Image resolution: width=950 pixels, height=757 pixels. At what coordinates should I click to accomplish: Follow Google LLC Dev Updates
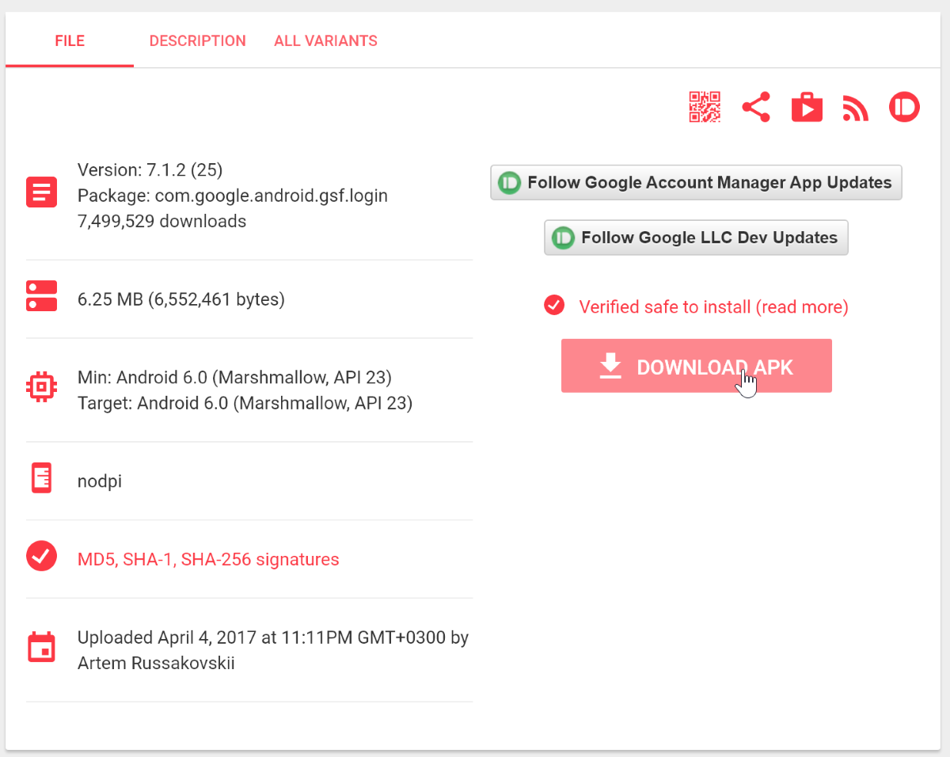(x=696, y=238)
